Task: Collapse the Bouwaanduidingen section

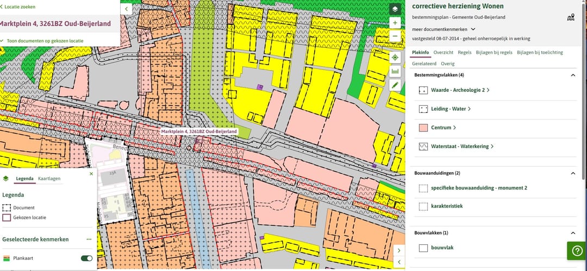Action: [x=573, y=173]
